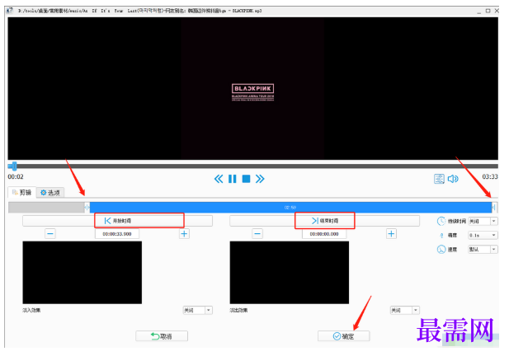The width and height of the screenshot is (509, 356).
Task: Increase end time with plus button
Action: click(x=391, y=234)
